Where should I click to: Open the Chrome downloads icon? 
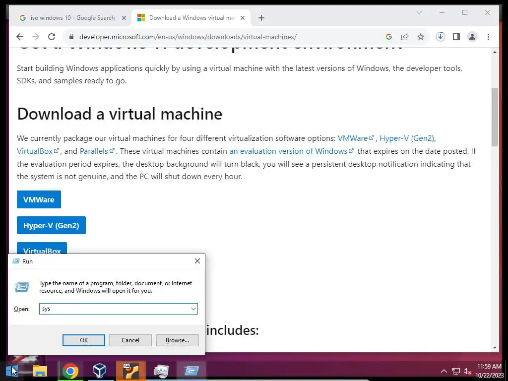pos(441,37)
